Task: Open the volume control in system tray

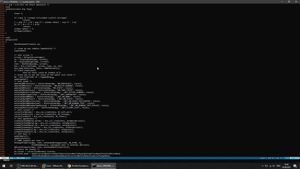Action: [274, 166]
